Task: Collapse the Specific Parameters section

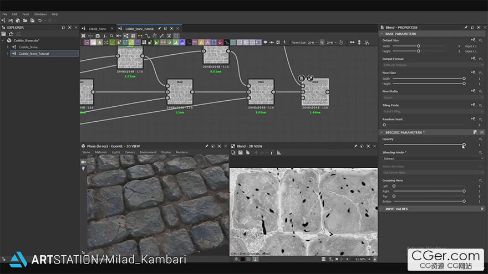Action: click(x=382, y=132)
